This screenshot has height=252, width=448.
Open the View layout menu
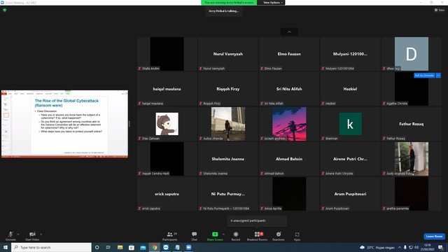click(x=440, y=10)
